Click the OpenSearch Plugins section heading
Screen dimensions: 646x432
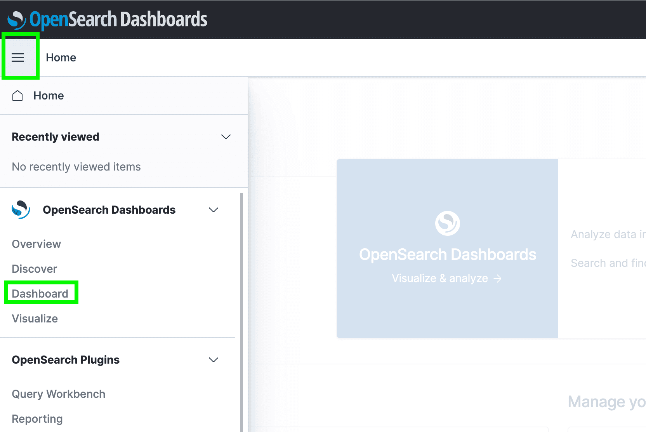(x=66, y=360)
